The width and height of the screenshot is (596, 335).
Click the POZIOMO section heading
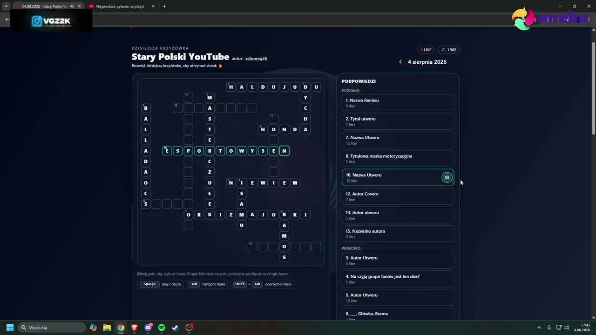click(x=351, y=91)
